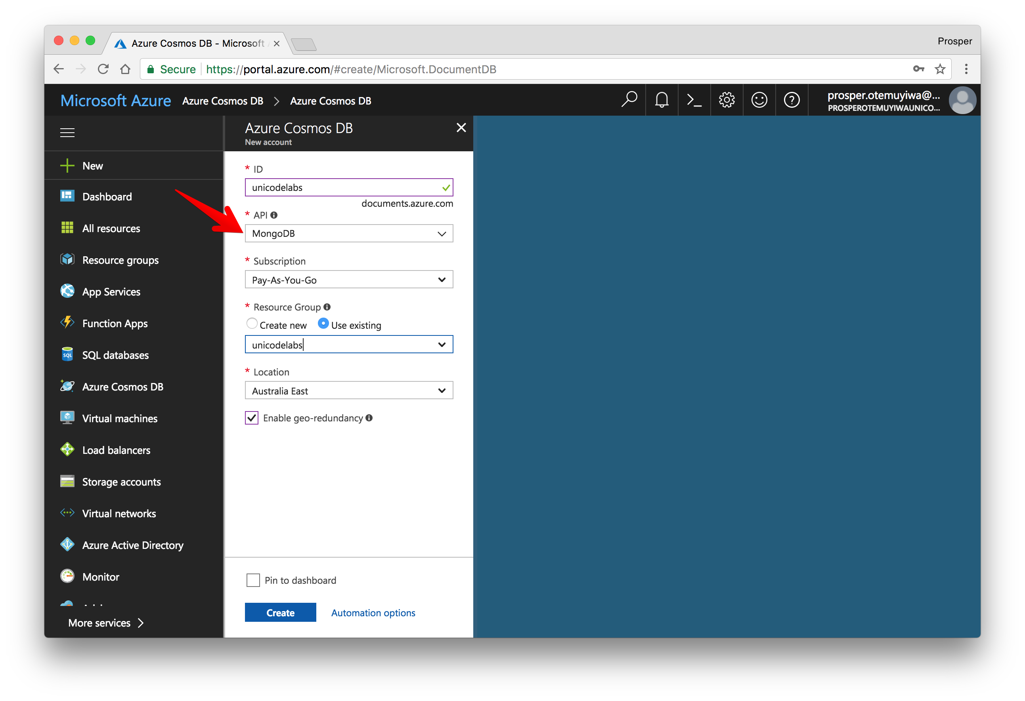1025x701 pixels.
Task: Open portal settings gear icon
Action: coord(727,101)
